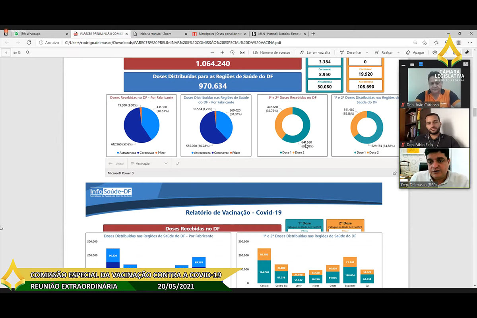Expand the Desenhar options arrow
This screenshot has width=477, height=318.
[x=367, y=52]
